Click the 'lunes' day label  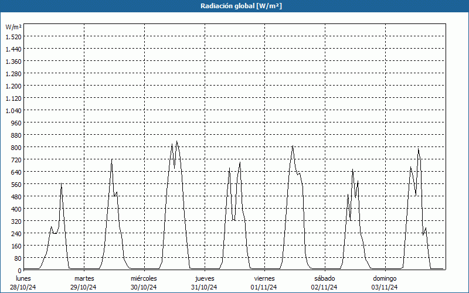[x=23, y=278]
